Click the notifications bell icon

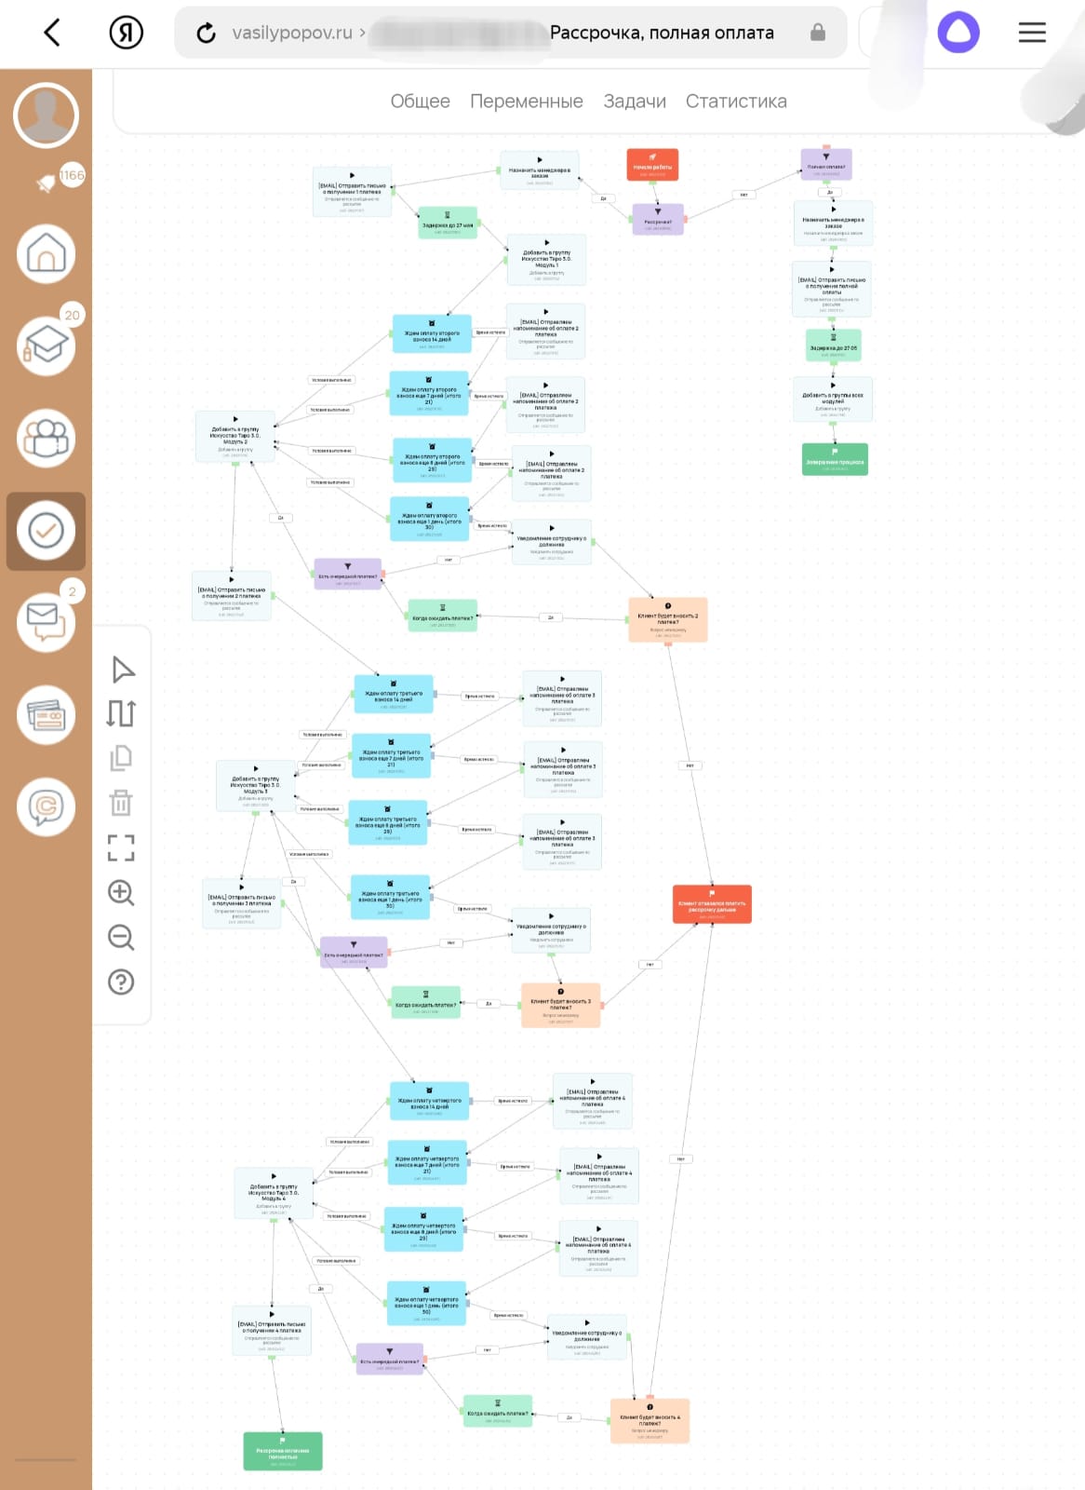coord(46,183)
